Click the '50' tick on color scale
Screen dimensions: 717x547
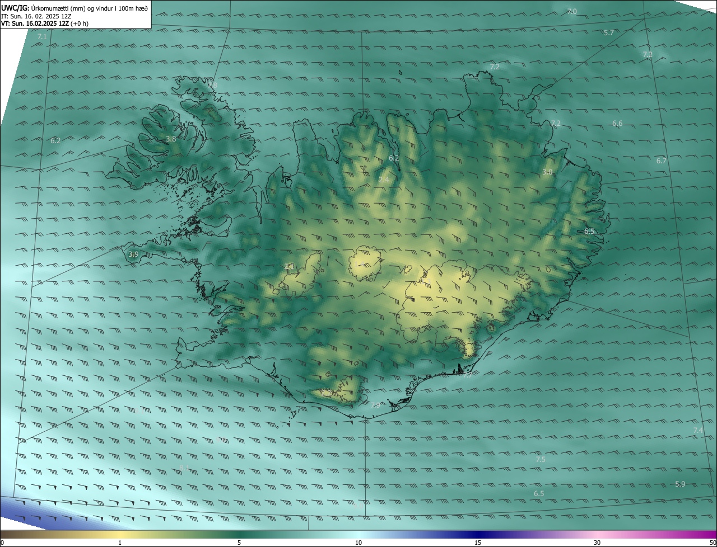click(713, 543)
